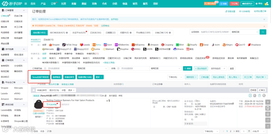Click the 添加筛选项 button
This screenshot has height=134, width=271.
pos(201,69)
